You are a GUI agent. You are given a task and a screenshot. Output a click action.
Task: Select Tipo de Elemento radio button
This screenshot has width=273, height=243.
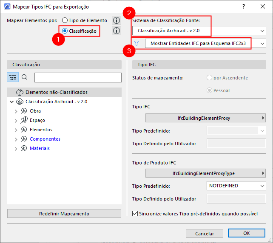tap(65, 20)
